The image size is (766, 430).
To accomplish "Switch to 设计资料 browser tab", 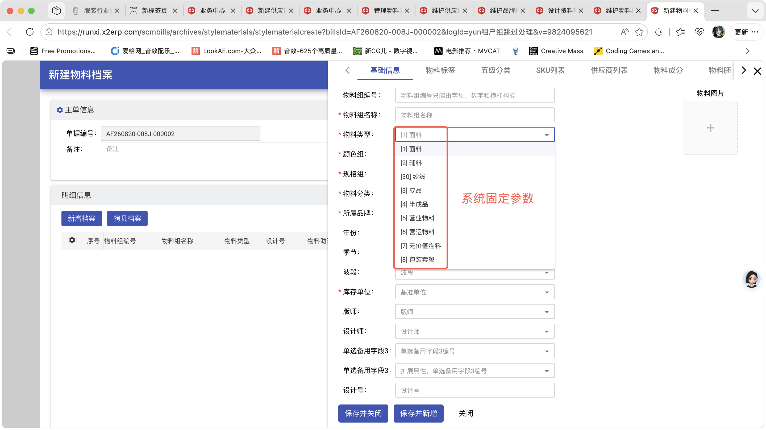I will click(x=560, y=11).
